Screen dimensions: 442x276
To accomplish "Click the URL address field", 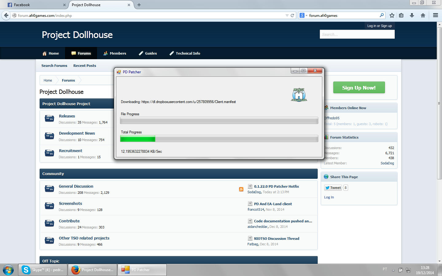I will click(150, 15).
